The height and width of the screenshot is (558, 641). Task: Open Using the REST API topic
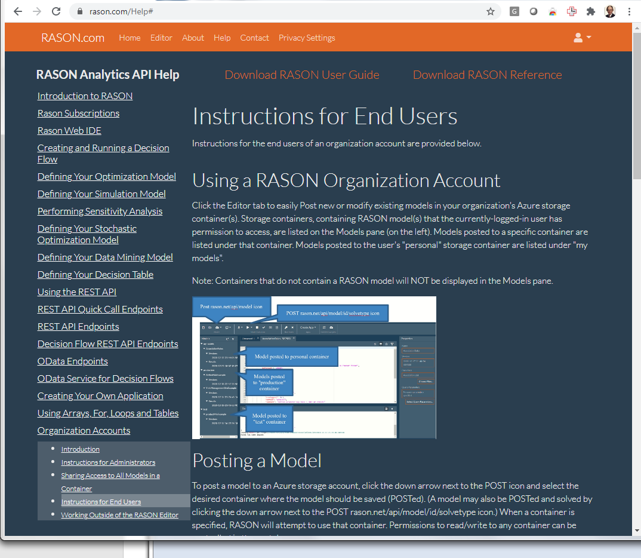[x=77, y=292]
